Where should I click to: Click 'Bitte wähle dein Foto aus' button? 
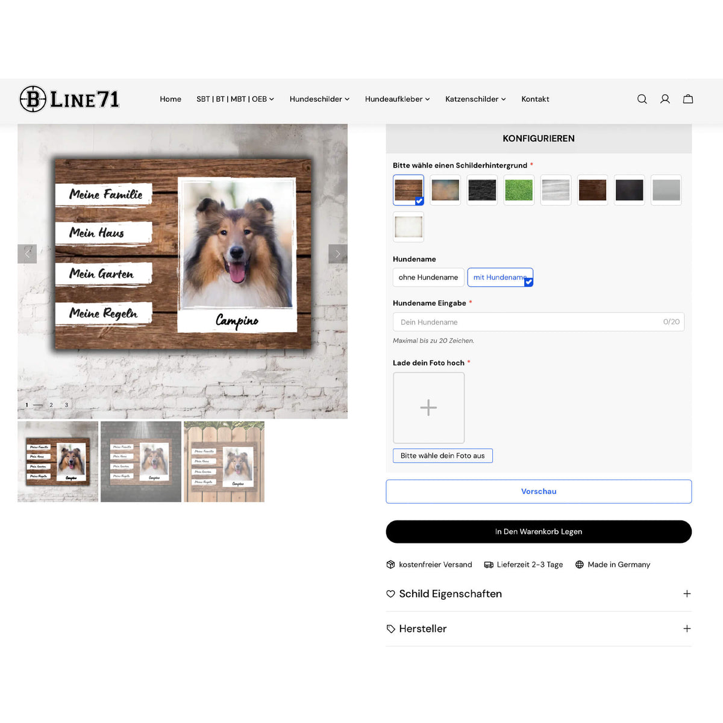[443, 455]
